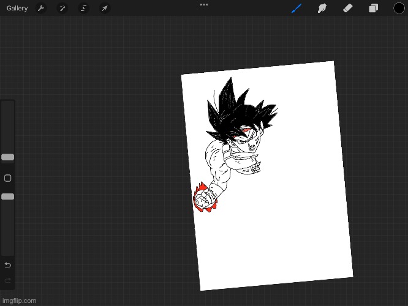Select the Eraser tool
Viewport: 408px width, 306px height.
click(347, 8)
